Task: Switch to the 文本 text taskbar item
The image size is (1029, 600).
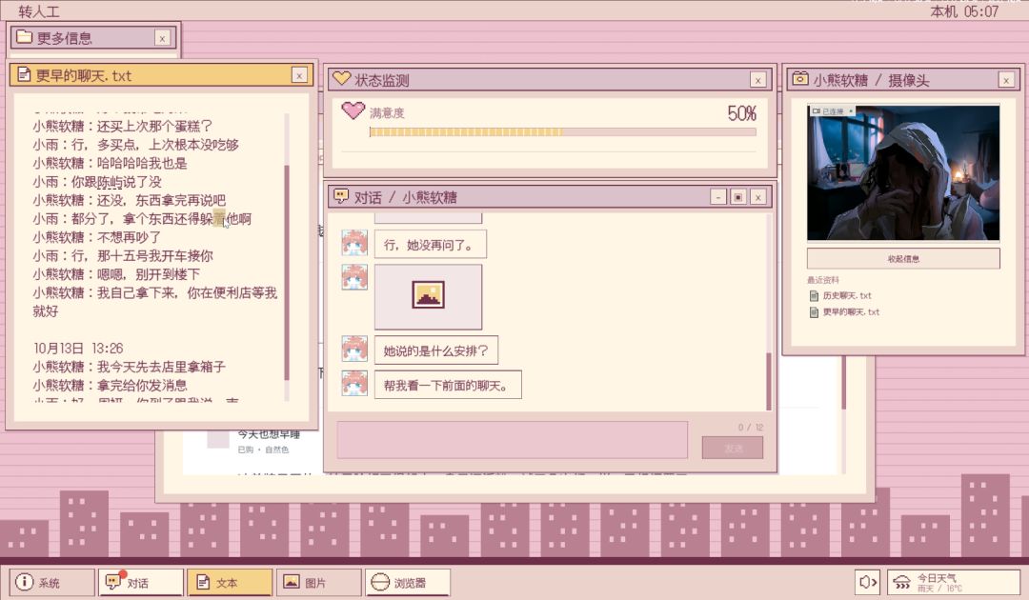Action: click(230, 582)
